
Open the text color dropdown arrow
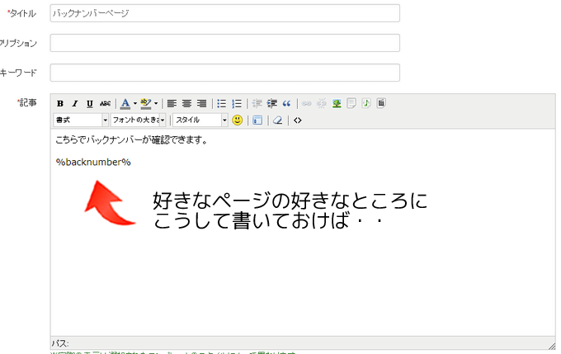[134, 104]
